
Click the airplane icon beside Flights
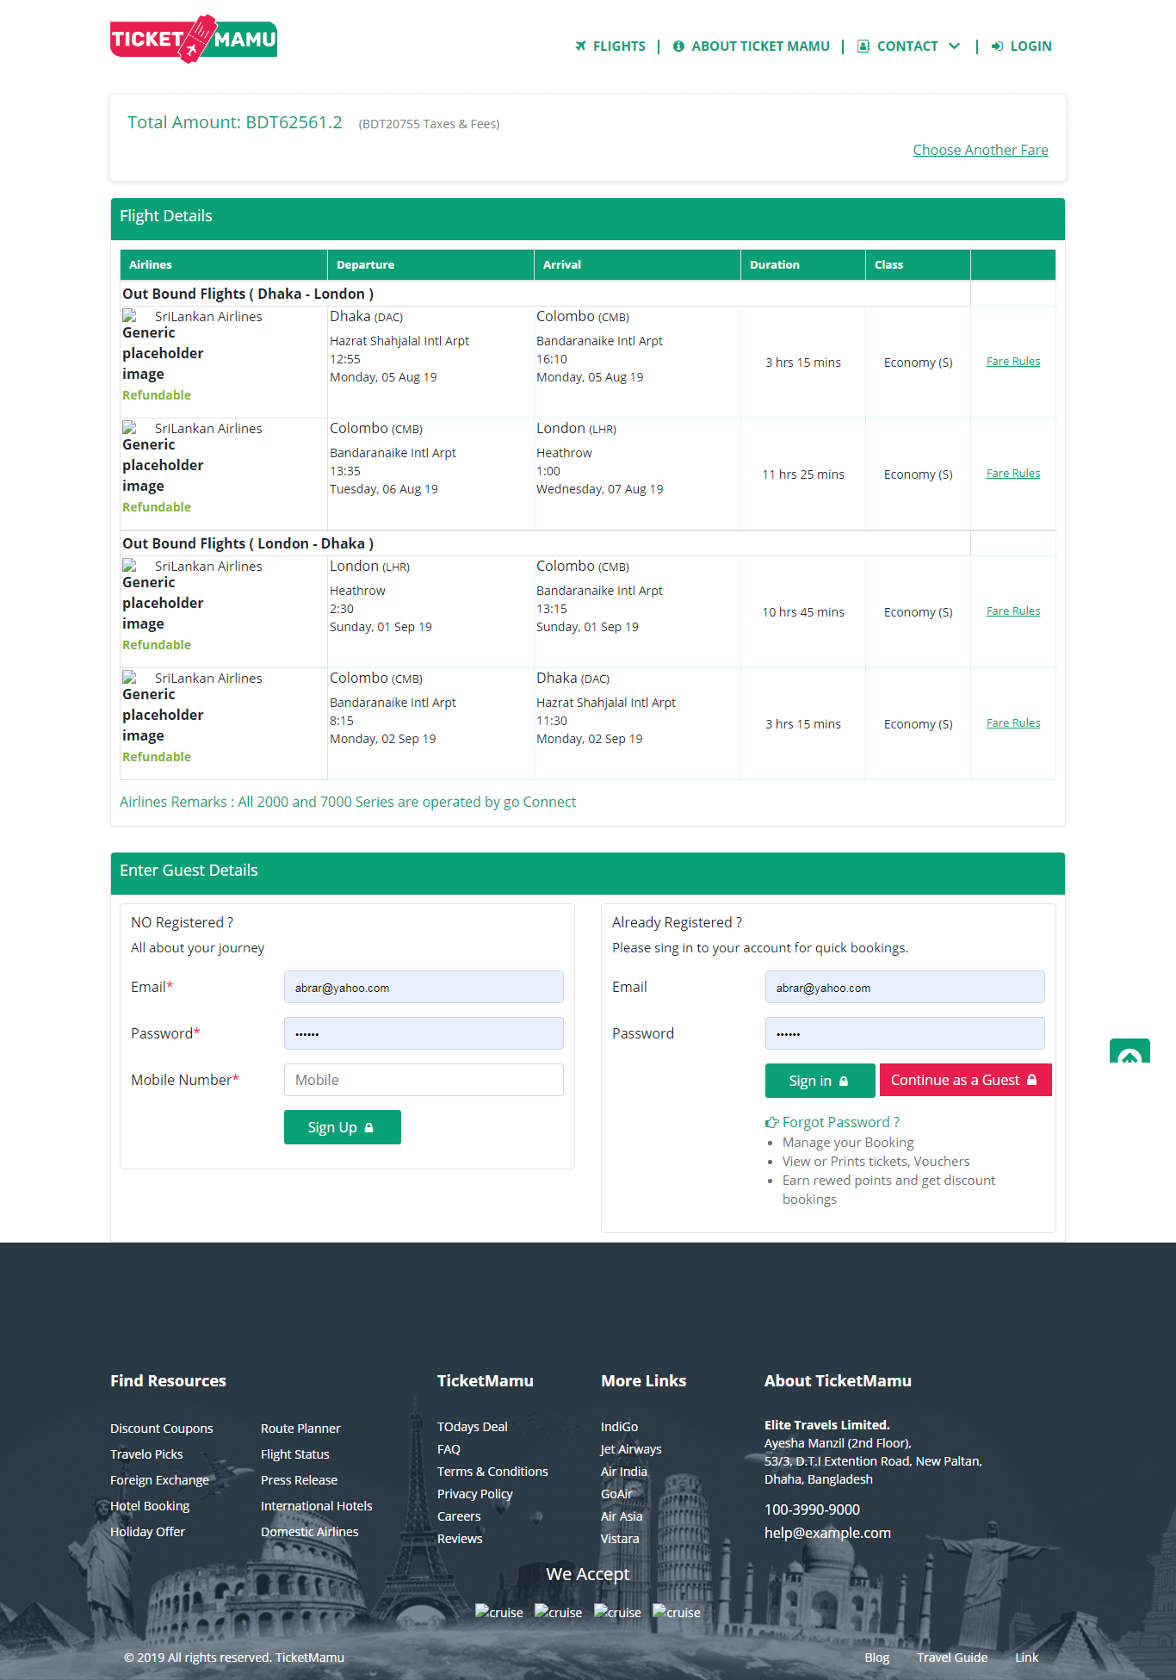(580, 46)
